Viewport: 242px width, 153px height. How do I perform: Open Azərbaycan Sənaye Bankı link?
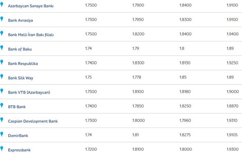tap(31, 6)
